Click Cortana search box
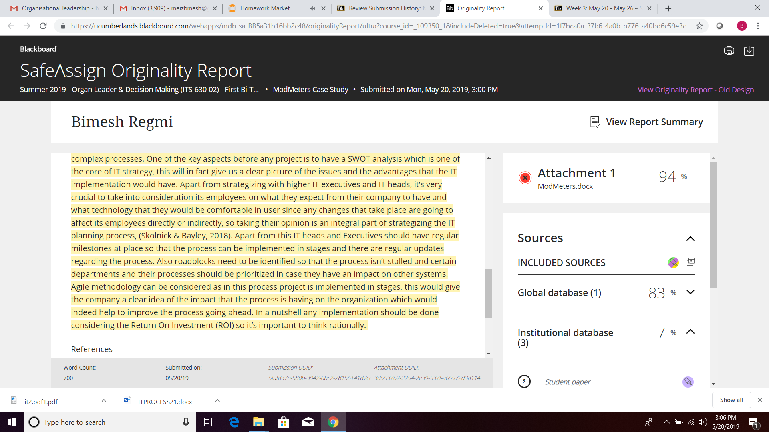 tap(110, 422)
